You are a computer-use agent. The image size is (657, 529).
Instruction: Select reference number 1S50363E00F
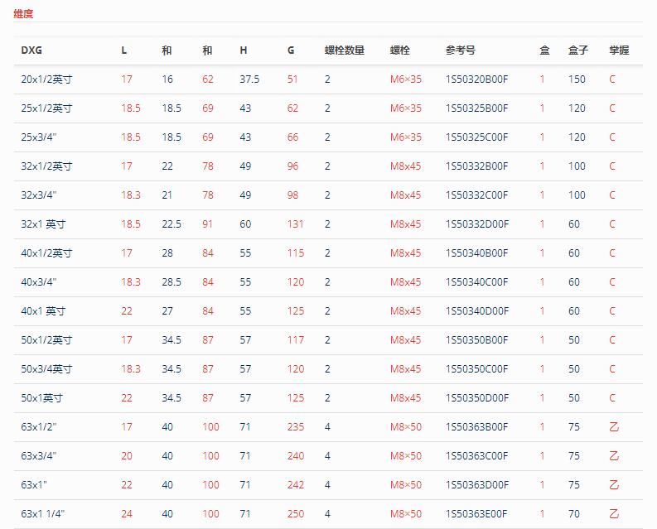[x=476, y=513]
